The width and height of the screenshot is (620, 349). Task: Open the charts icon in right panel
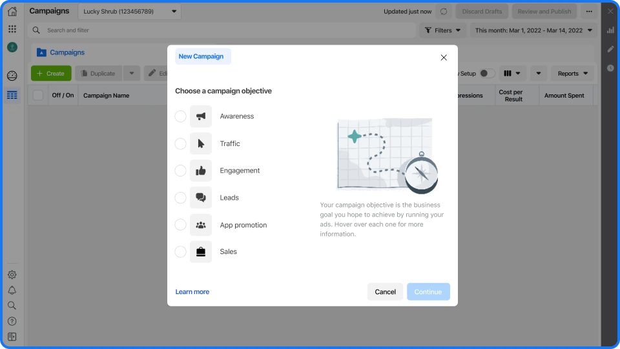pos(610,30)
